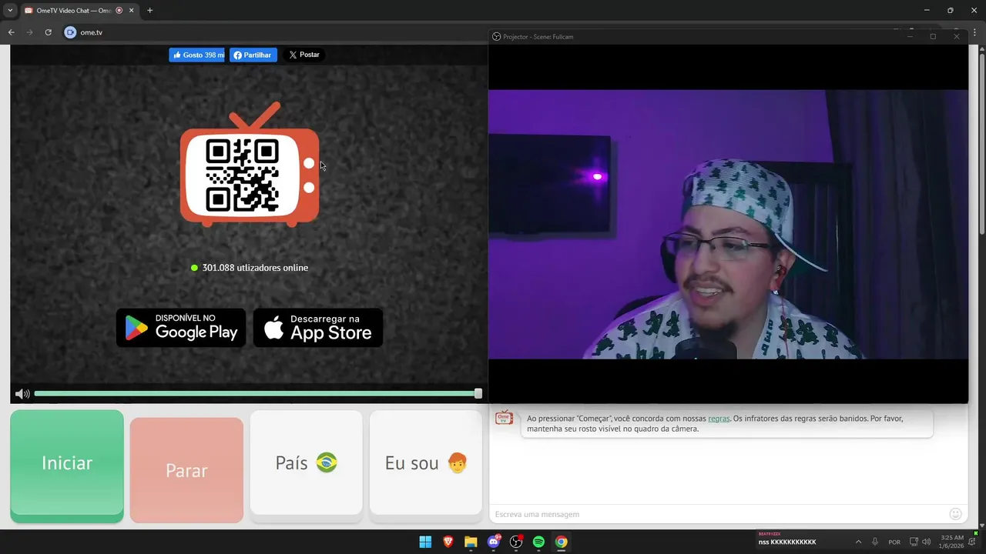The image size is (986, 554).
Task: Click the camera site-info icon in address bar
Action: pos(70,32)
